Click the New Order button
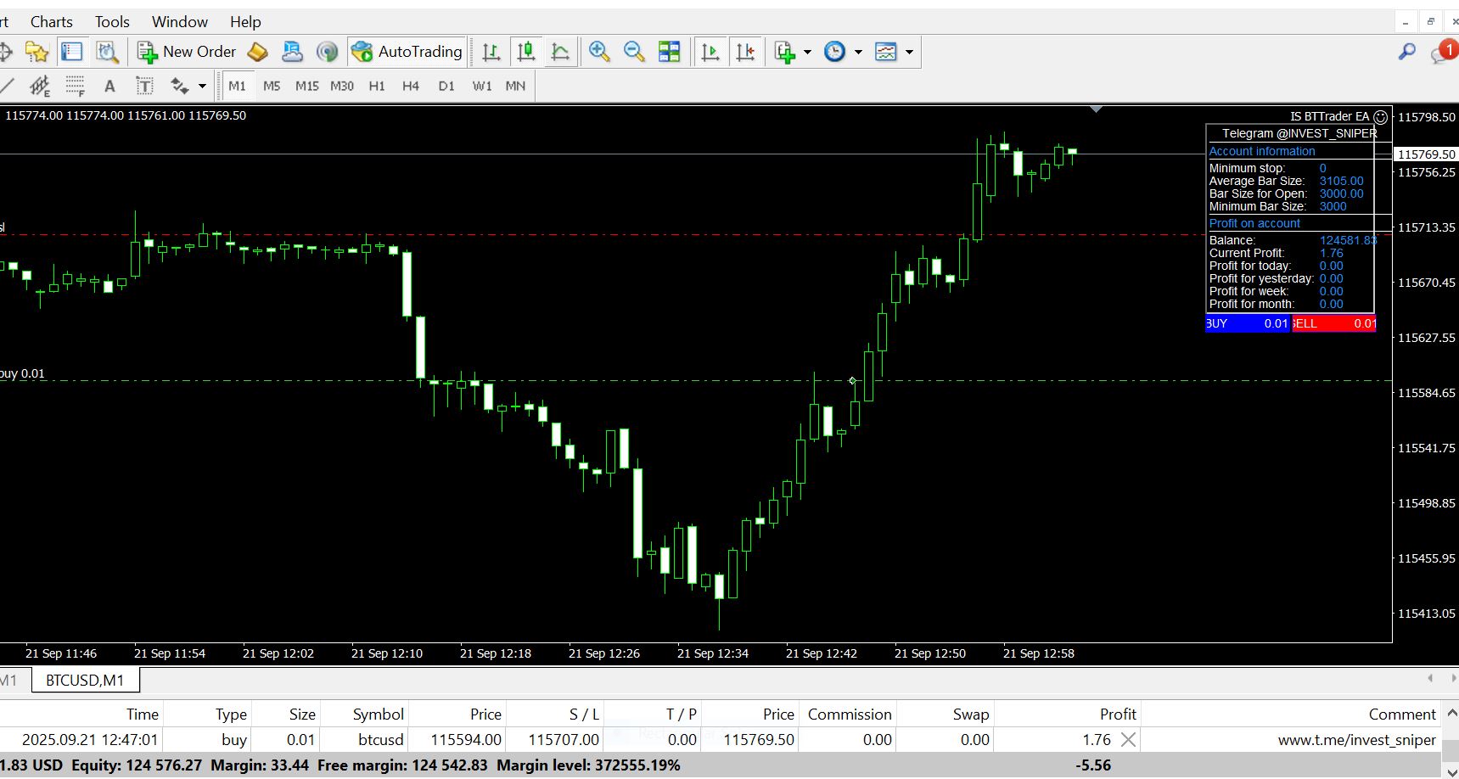 click(188, 52)
